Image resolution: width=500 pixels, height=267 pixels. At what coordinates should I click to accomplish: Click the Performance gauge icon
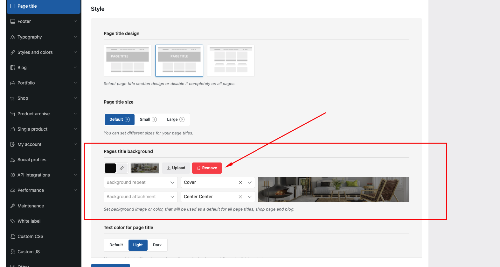click(13, 190)
